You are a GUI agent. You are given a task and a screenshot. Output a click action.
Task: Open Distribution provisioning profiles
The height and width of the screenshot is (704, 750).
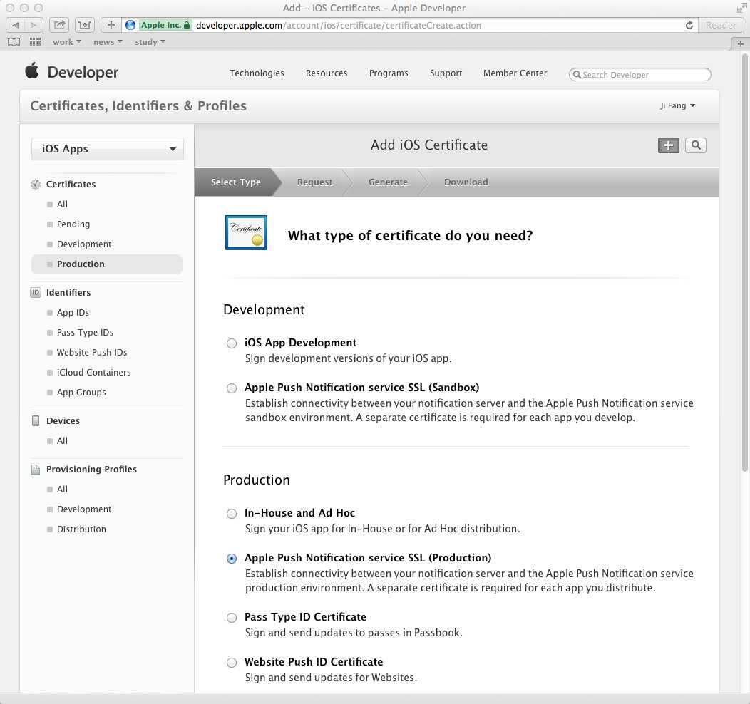pyautogui.click(x=81, y=529)
